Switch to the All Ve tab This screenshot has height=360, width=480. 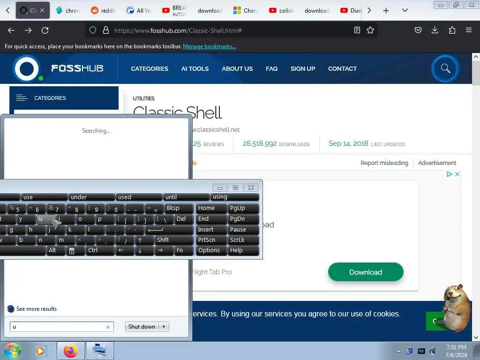139,10
